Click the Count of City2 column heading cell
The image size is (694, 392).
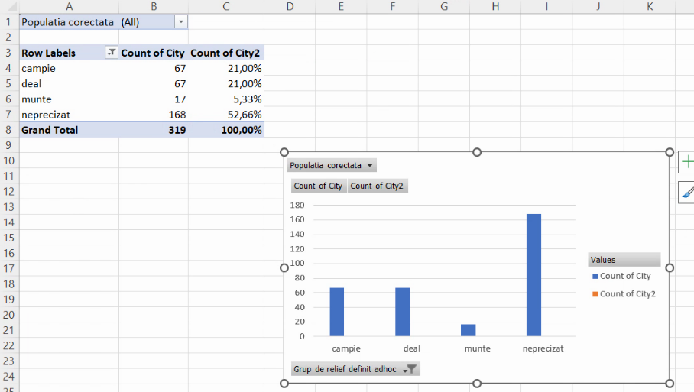[x=226, y=53]
